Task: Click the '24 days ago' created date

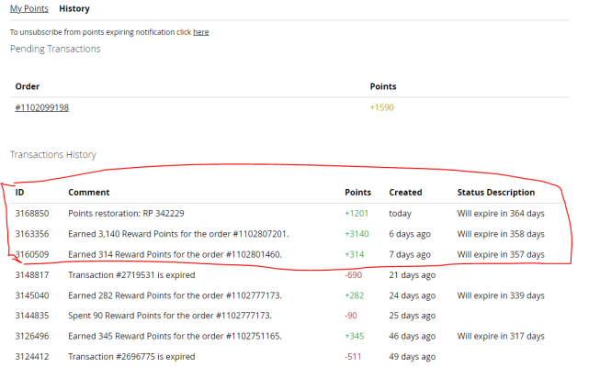Action: coord(413,295)
